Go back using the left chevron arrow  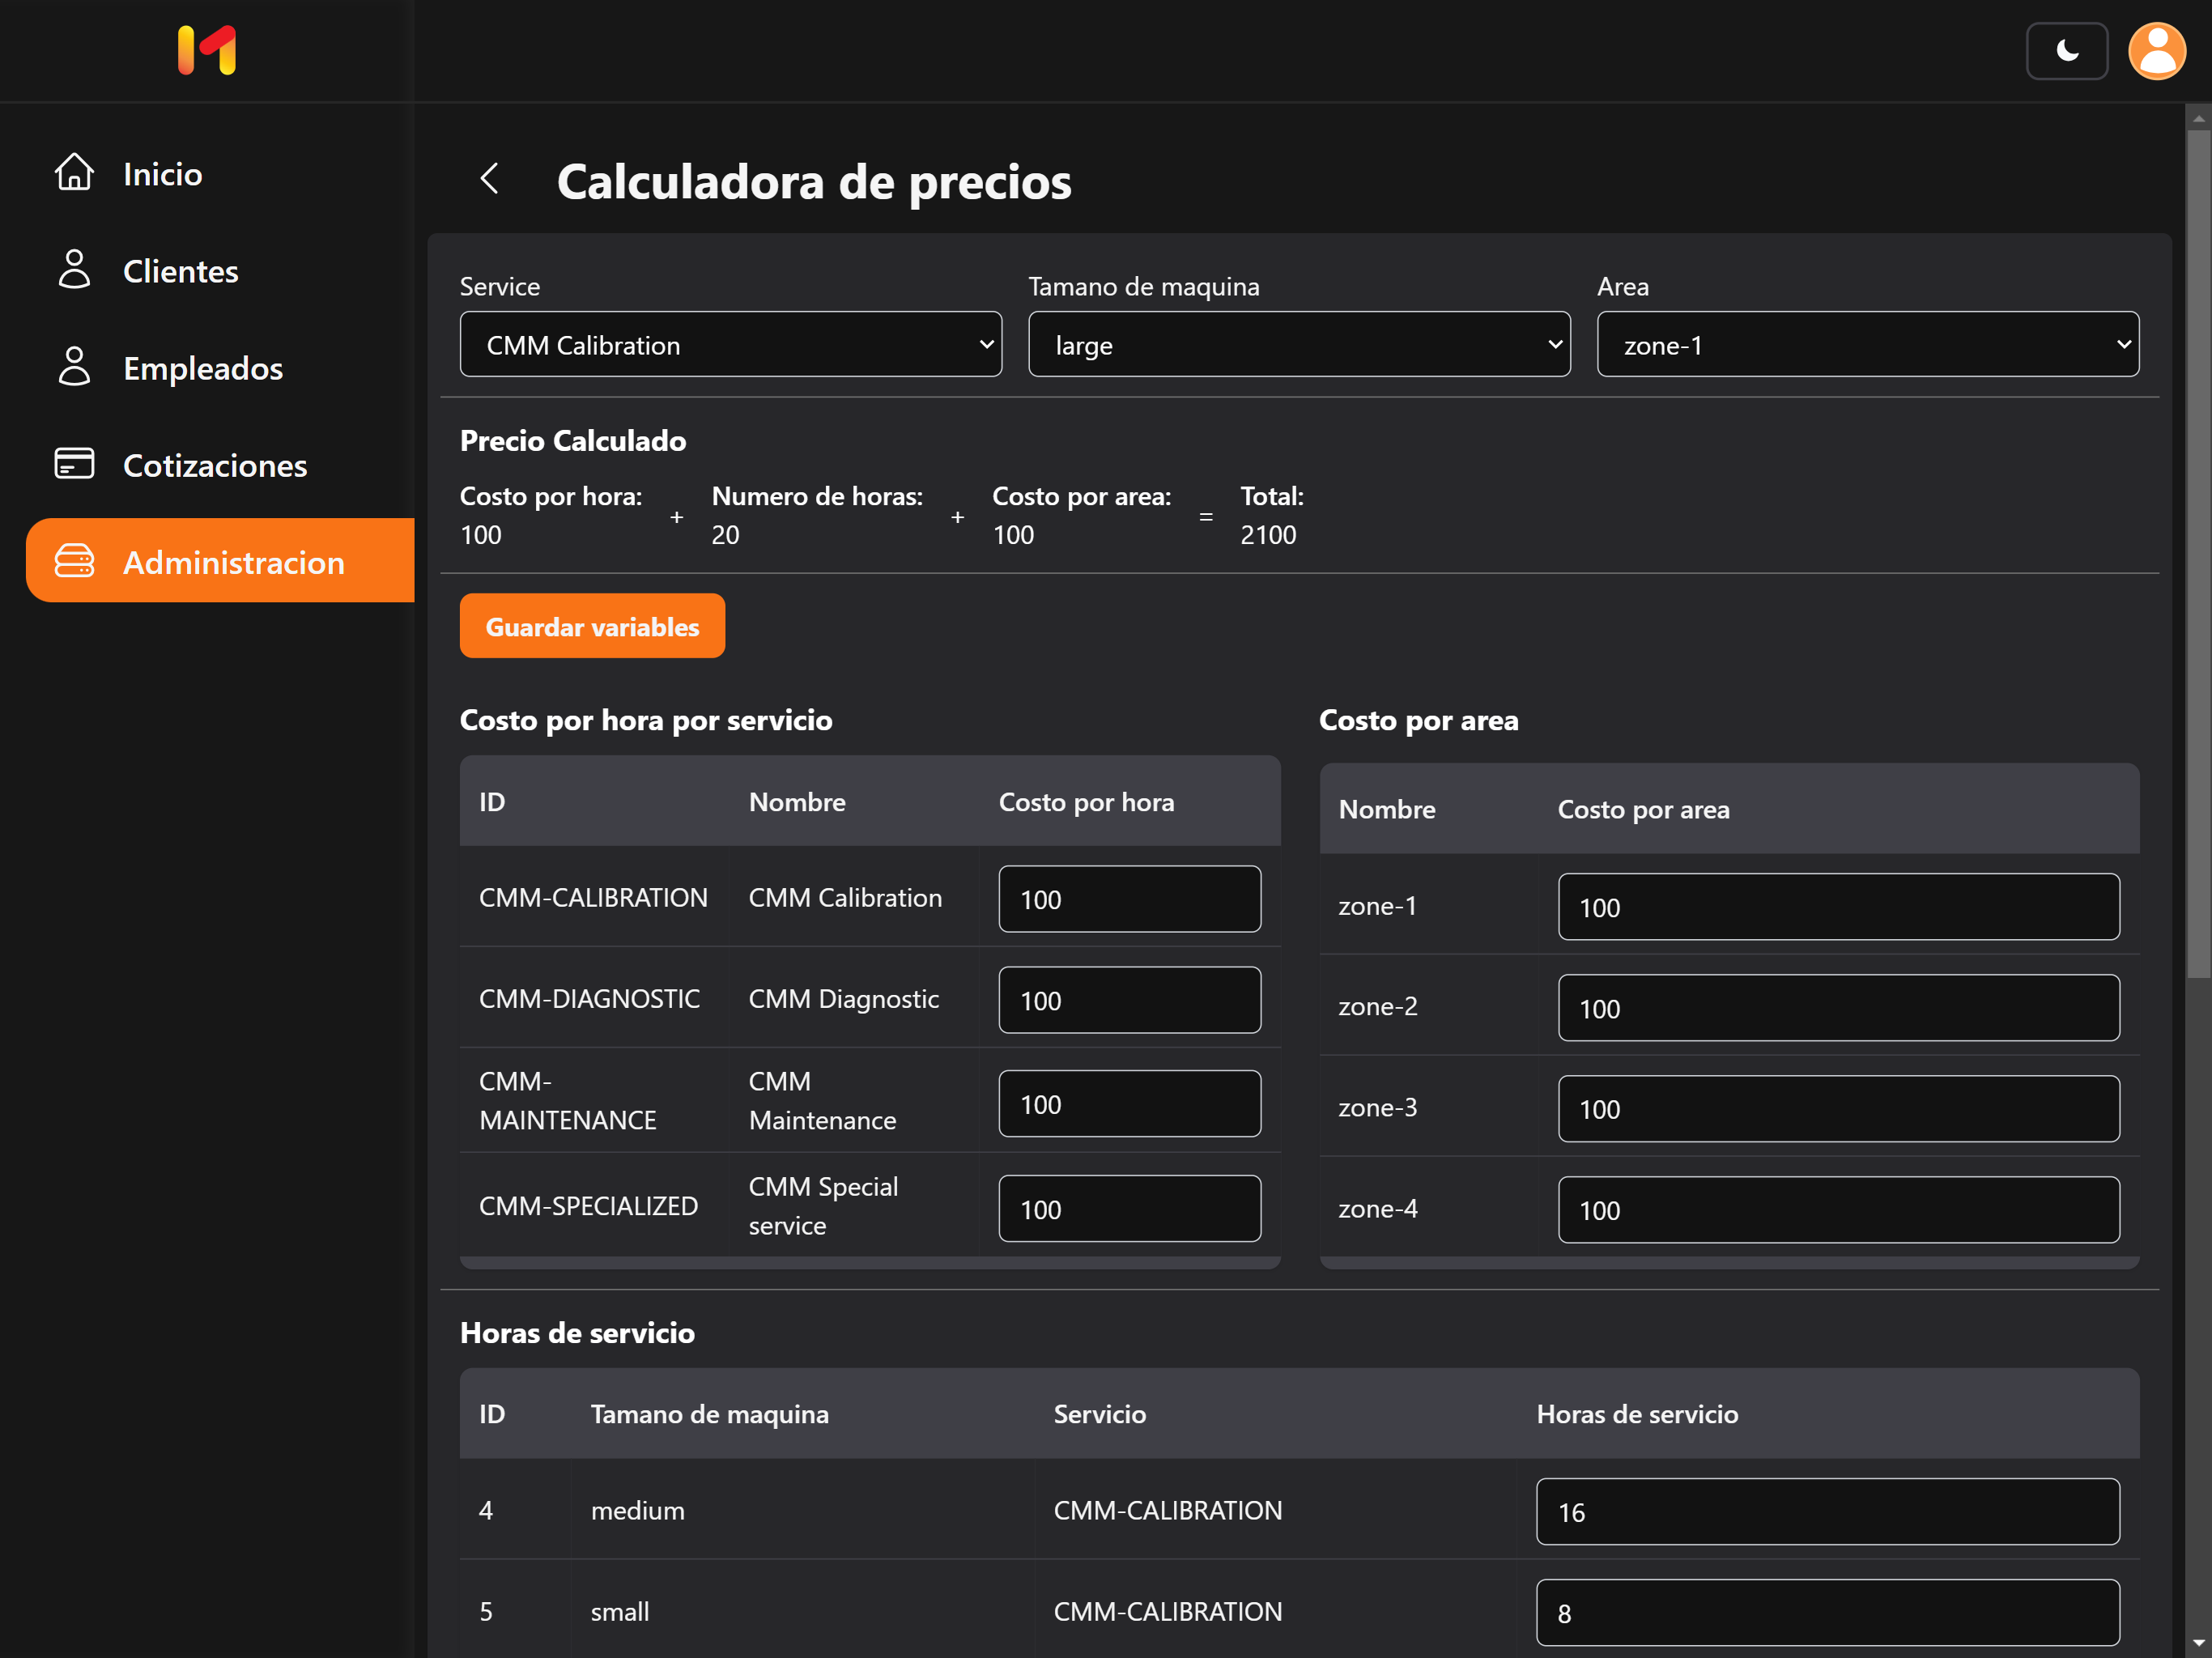click(x=489, y=179)
